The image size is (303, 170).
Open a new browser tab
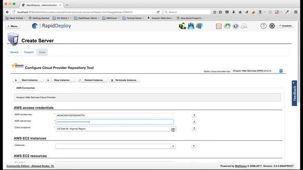(67, 5)
